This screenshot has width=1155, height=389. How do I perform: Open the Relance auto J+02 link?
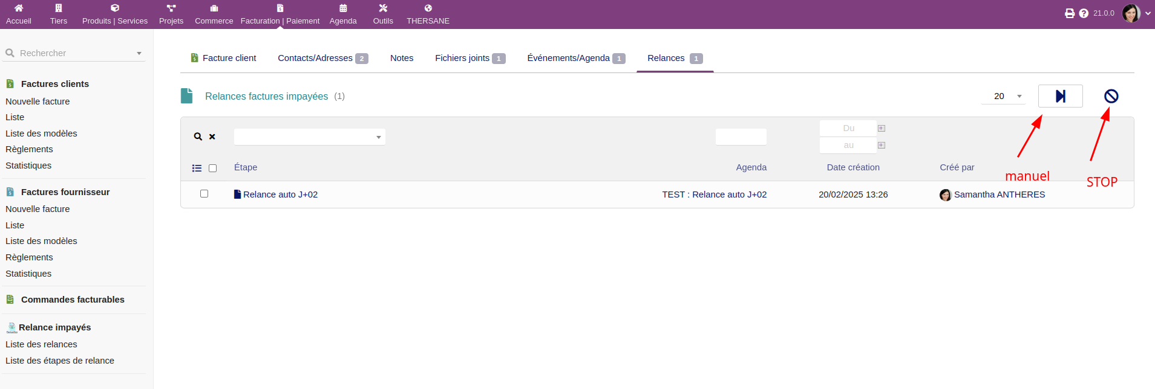(280, 194)
